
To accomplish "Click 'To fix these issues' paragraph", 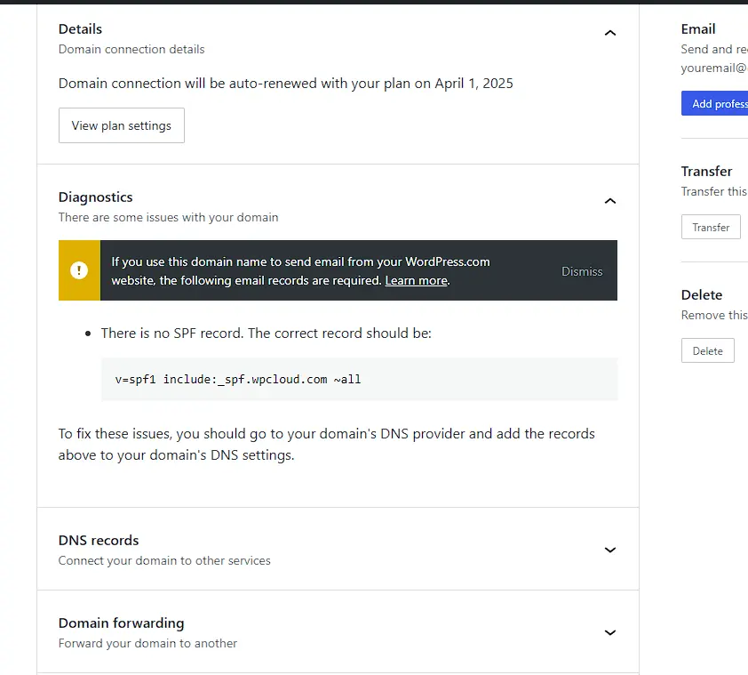I will [x=326, y=445].
